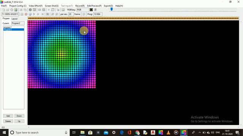Click the orange frame timeline strip above canvas
243x136 pixels.
[133, 19]
